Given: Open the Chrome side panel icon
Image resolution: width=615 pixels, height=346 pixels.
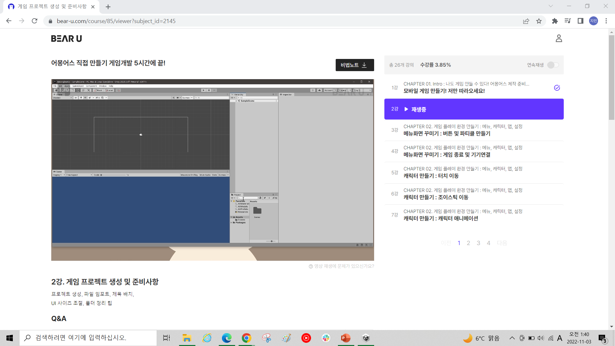Looking at the screenshot, I should click(x=580, y=21).
